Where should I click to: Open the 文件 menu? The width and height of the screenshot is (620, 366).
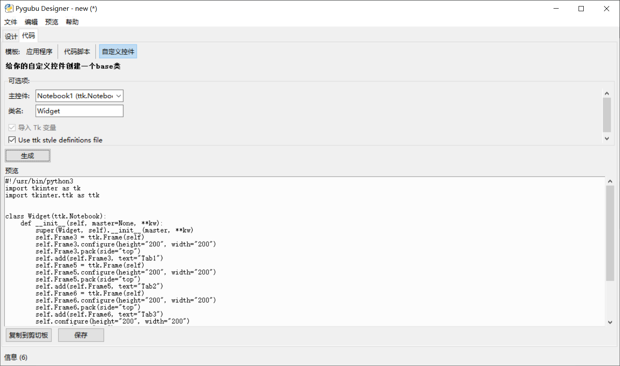[11, 22]
